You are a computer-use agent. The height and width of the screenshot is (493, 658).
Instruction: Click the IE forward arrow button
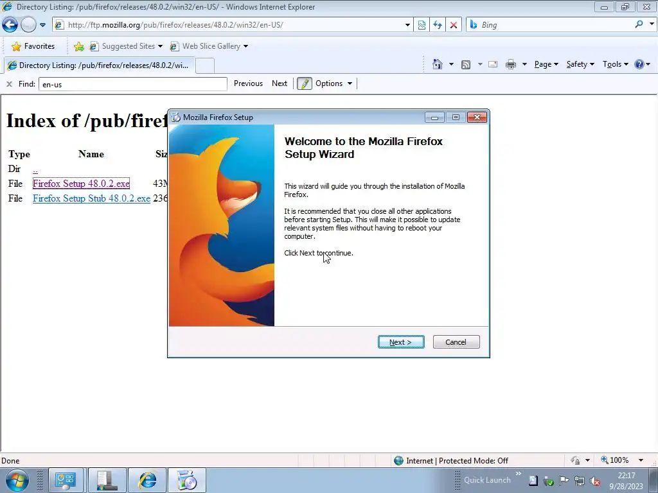coord(28,25)
